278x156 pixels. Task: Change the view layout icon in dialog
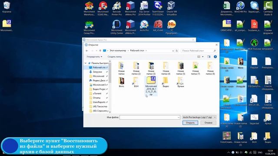[x=199, y=57]
